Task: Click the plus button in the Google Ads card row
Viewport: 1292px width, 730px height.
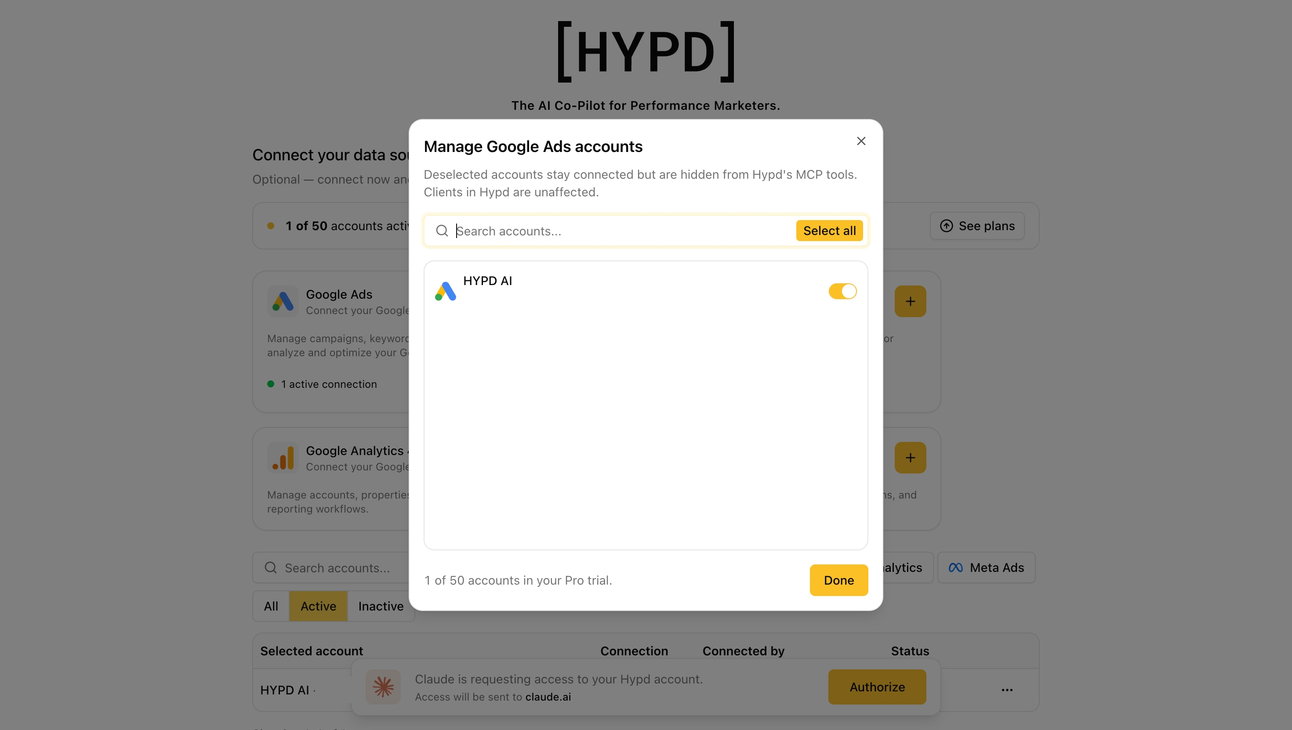Action: point(910,301)
